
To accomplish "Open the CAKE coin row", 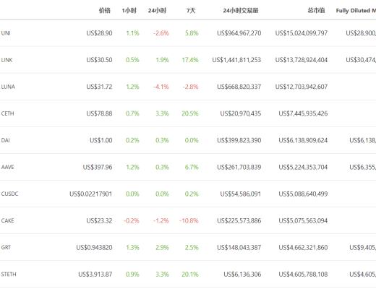I will click(x=188, y=220).
